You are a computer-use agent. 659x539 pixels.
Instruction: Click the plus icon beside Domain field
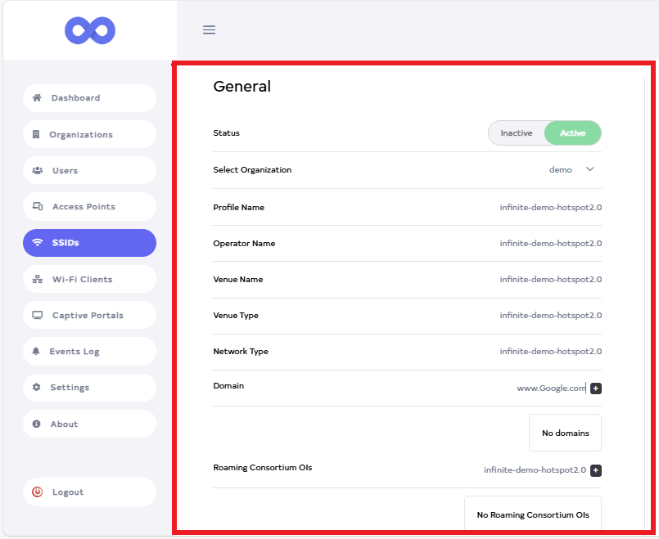[596, 389]
